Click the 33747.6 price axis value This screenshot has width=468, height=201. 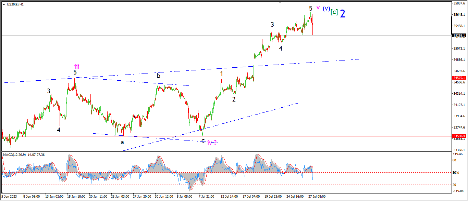click(459, 128)
